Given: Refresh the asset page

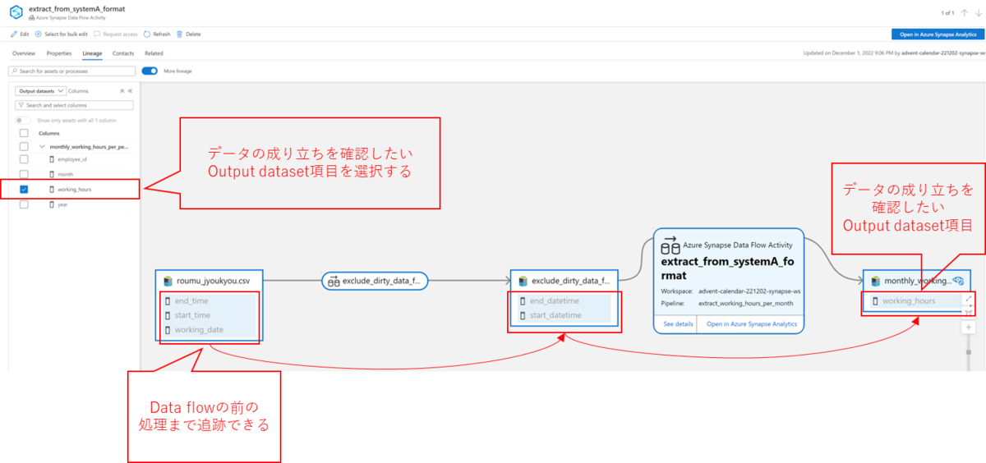Looking at the screenshot, I should click(x=157, y=34).
